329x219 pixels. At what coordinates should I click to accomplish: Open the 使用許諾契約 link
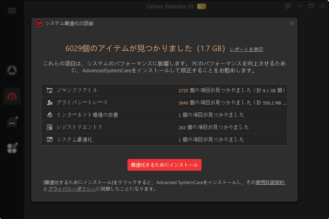tap(270, 182)
